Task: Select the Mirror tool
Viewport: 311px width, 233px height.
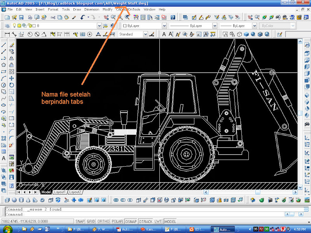Action: [12, 58]
